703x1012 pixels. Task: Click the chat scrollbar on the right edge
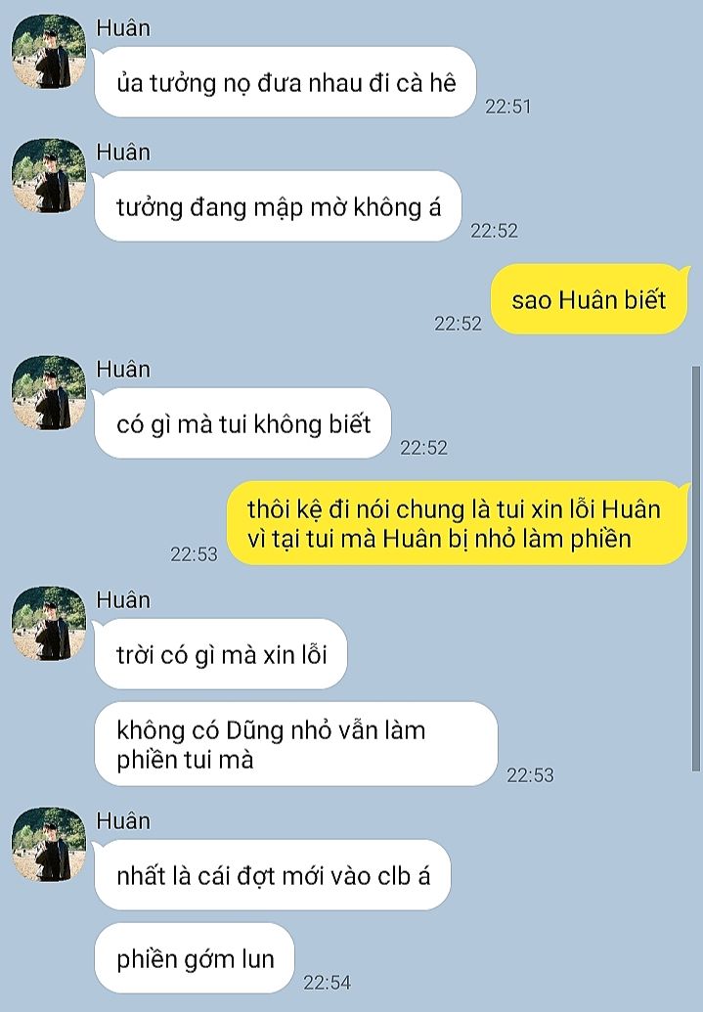[x=696, y=568]
